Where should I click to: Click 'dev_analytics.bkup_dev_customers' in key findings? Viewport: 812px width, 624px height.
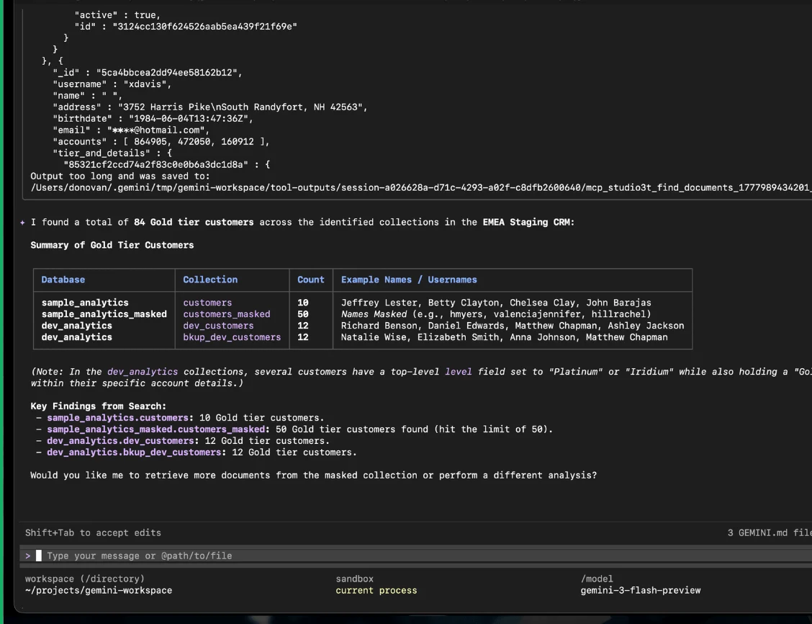(x=134, y=452)
